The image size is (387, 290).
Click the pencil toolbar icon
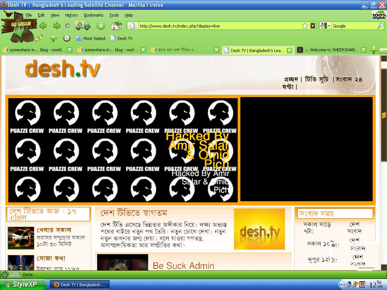(x=39, y=38)
